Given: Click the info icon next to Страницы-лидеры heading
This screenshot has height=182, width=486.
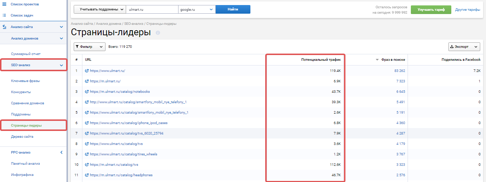Looking at the screenshot, I should point(158,33).
